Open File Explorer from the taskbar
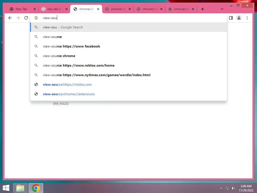The width and height of the screenshot is (257, 193). click(x=20, y=188)
